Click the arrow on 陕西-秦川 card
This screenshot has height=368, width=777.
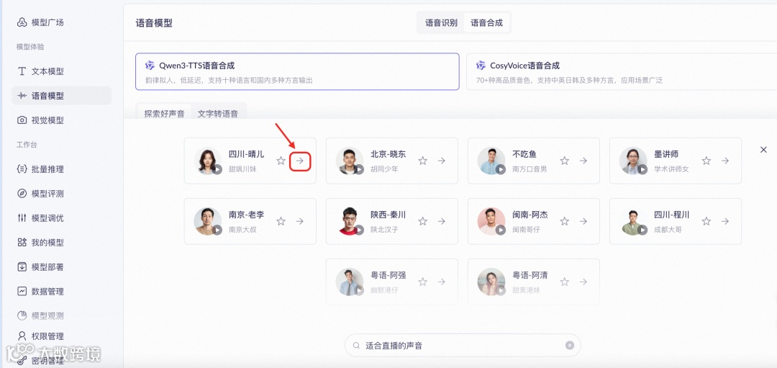point(442,221)
